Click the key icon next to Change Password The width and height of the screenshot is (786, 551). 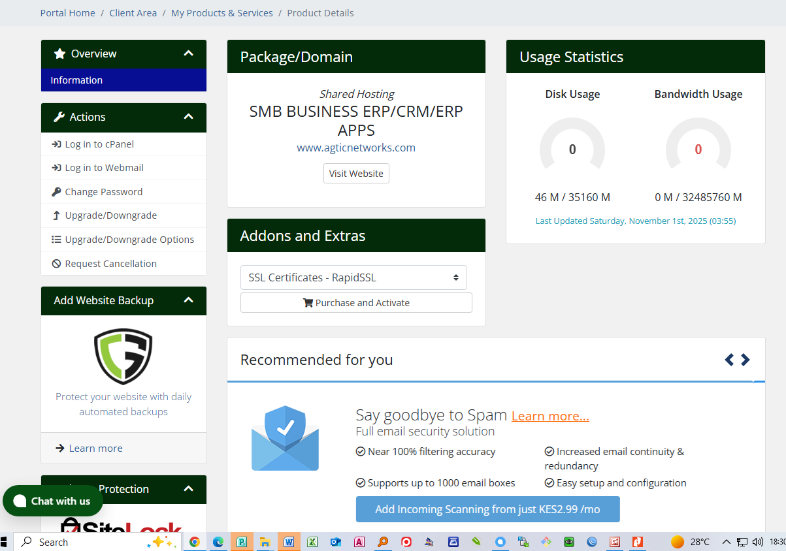(x=56, y=191)
